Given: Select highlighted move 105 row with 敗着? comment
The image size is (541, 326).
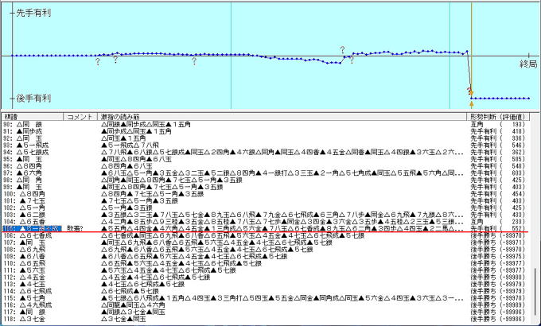Looking at the screenshot, I should [x=32, y=228].
